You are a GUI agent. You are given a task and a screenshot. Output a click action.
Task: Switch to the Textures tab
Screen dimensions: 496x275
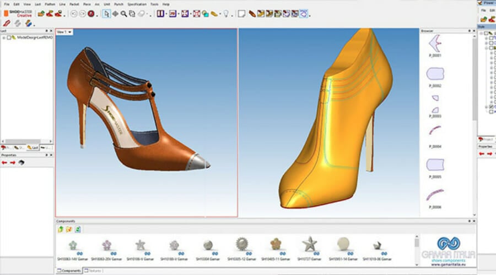(x=93, y=271)
